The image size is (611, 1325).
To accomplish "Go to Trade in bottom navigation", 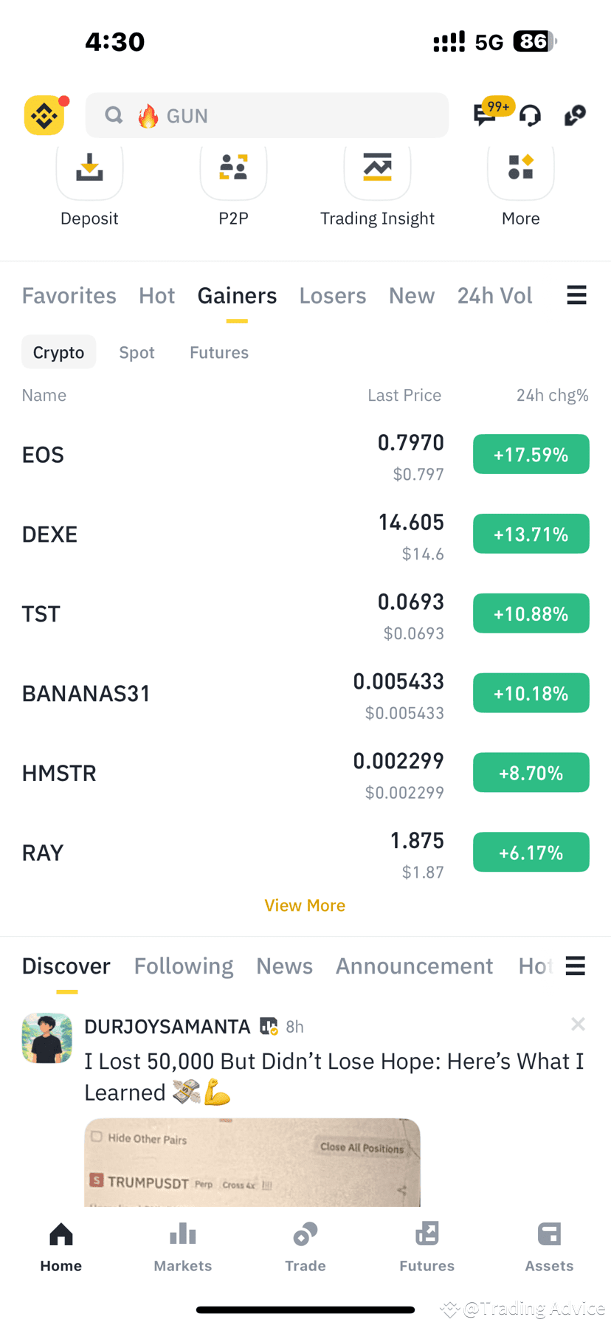I will point(305,1247).
